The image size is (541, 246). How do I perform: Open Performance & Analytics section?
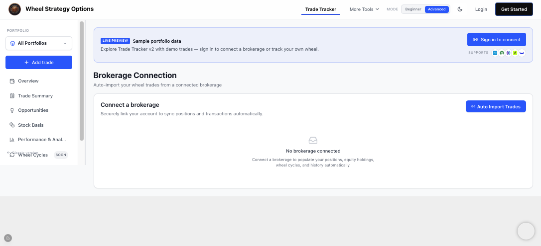39,140
